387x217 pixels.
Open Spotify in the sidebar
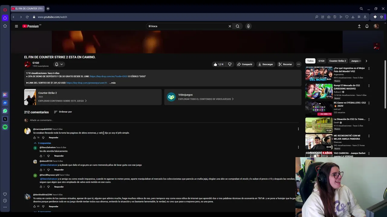click(x=5, y=127)
